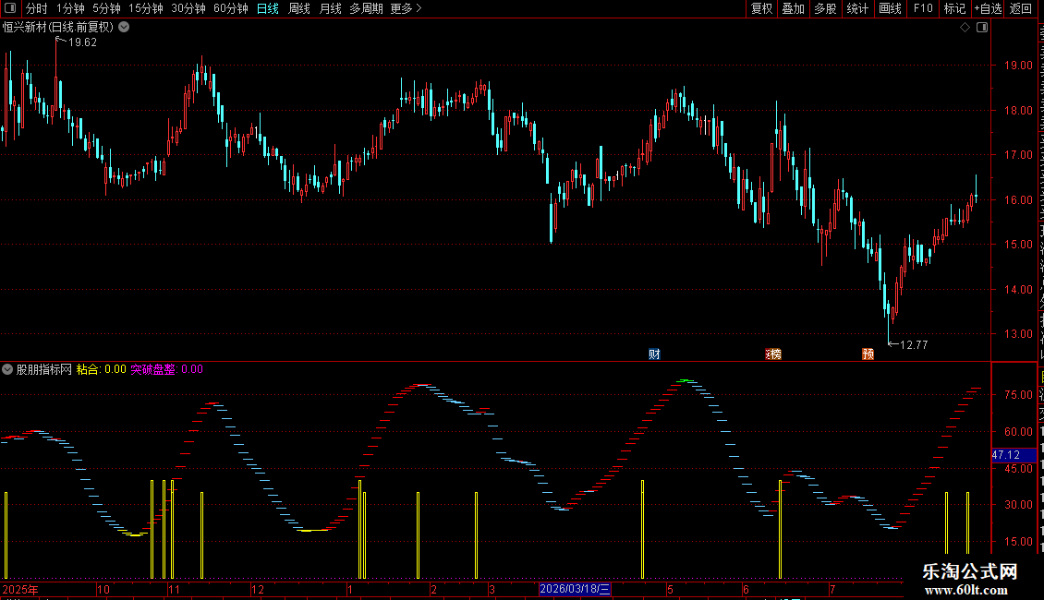Click the 返回 back button

1021,8
